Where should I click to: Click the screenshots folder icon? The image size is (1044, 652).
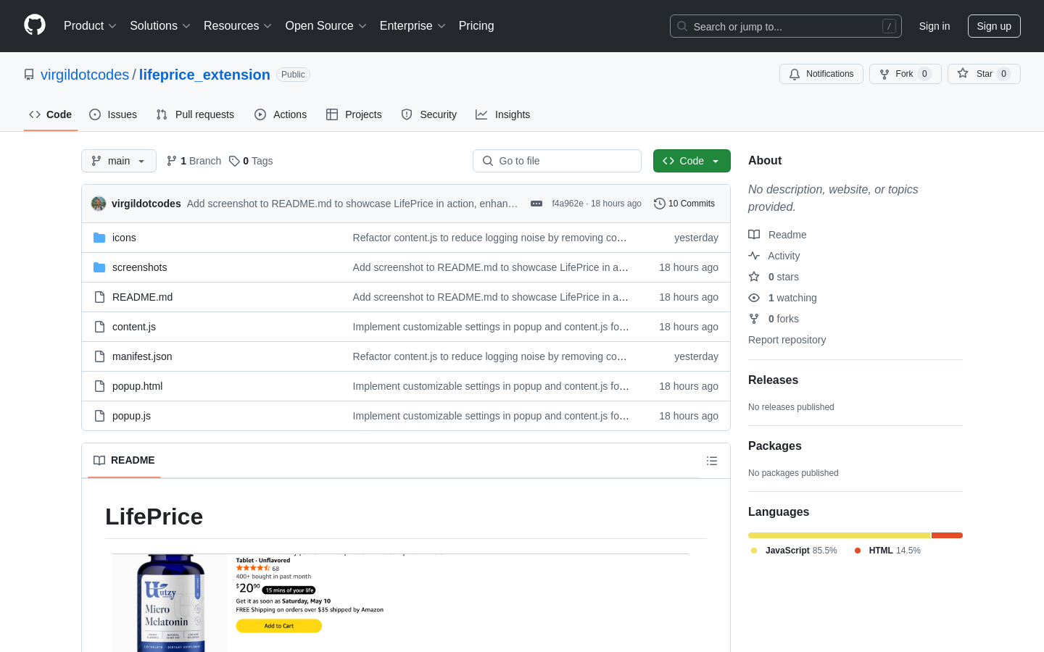[99, 267]
